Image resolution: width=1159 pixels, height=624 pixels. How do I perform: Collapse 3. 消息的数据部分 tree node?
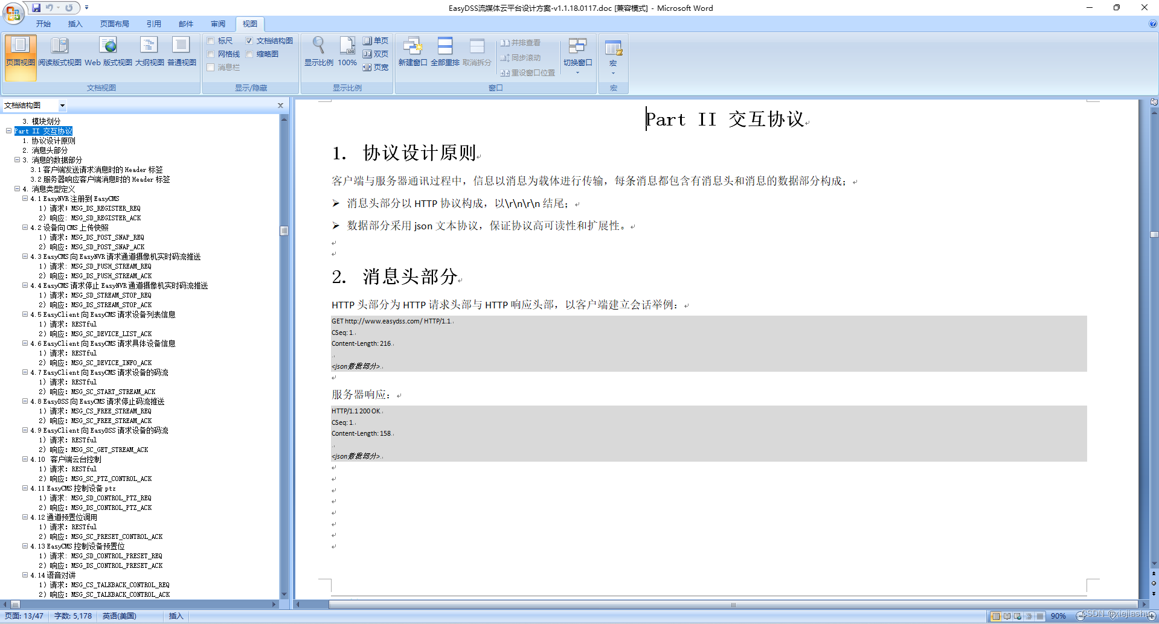17,160
